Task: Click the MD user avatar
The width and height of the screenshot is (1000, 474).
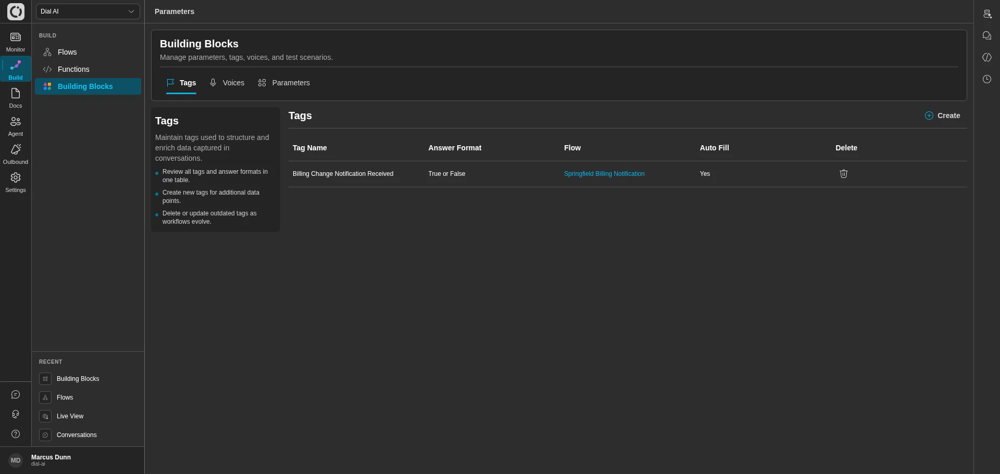Action: point(16,460)
